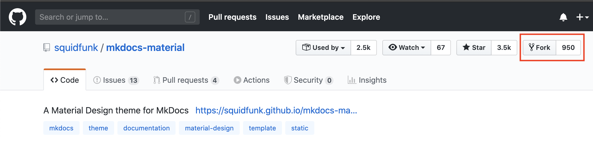
Task: Click the description 'A Material Design theme for MkDocs'
Action: coord(116,110)
